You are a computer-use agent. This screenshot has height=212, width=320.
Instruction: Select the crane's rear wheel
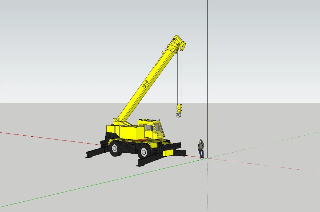[116, 149]
